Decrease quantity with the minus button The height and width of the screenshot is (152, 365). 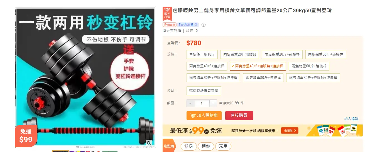point(190,103)
